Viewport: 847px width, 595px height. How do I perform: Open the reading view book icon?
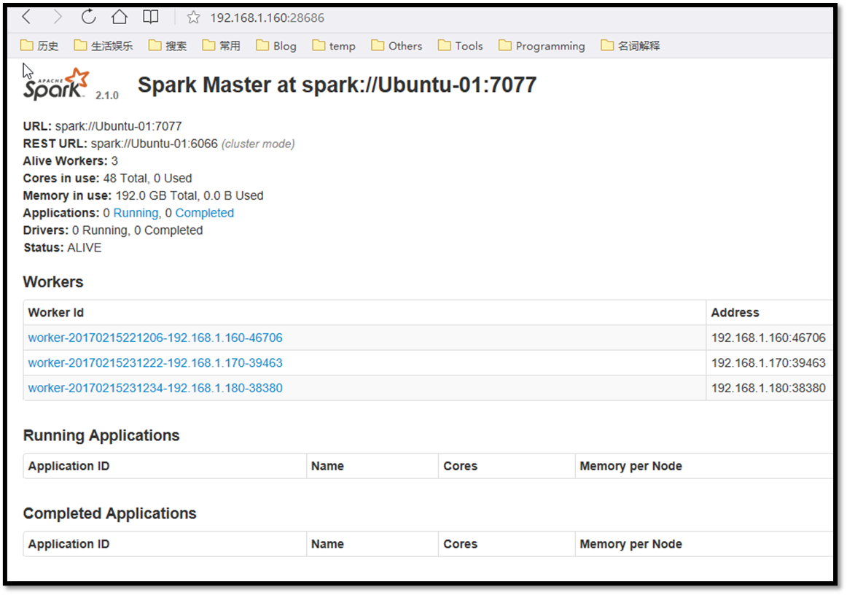tap(151, 17)
